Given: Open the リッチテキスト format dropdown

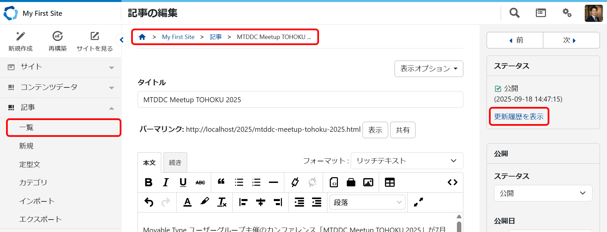Looking at the screenshot, I should tap(407, 161).
